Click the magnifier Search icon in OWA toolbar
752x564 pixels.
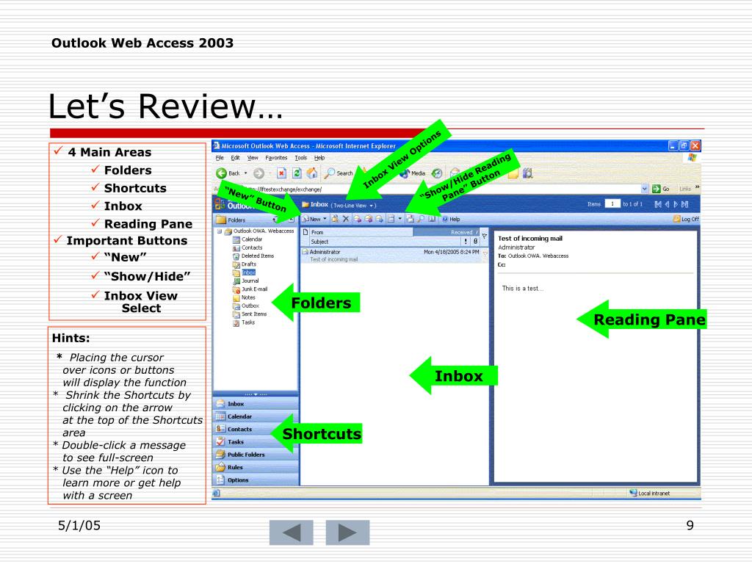421,219
